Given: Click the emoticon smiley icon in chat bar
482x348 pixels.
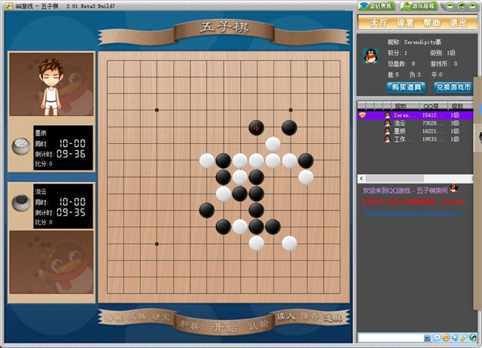Looking at the screenshot, I should (x=445, y=337).
